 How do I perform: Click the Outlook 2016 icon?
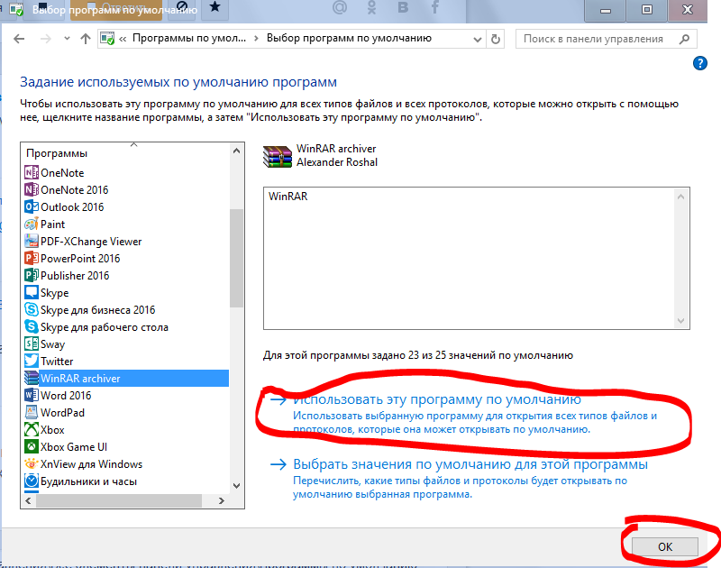pos(32,206)
